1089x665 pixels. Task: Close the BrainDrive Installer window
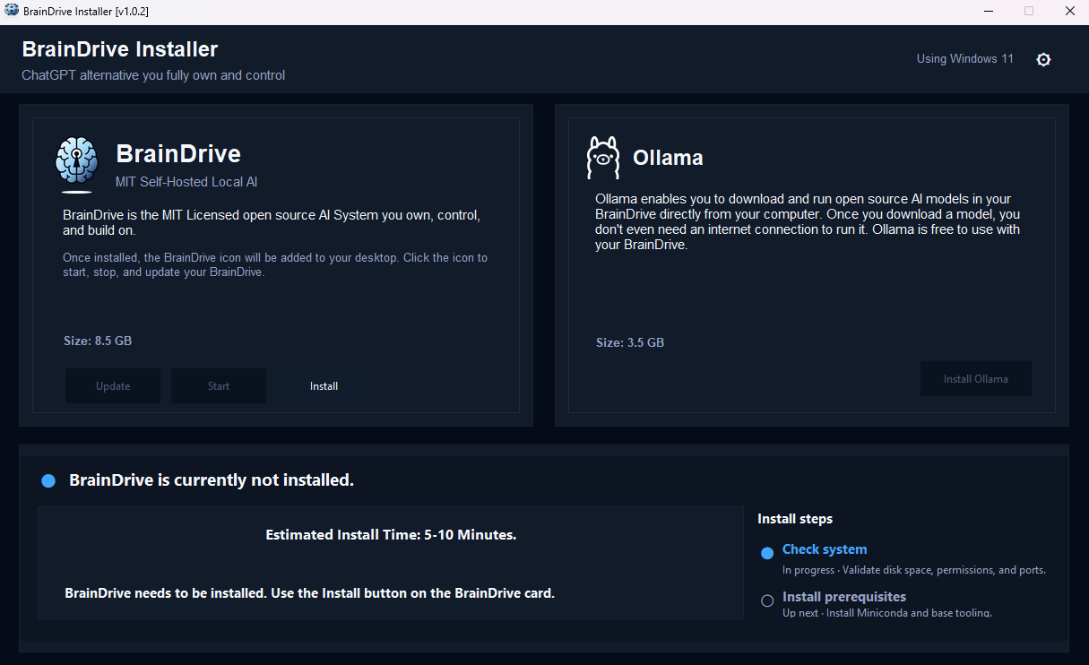(x=1069, y=11)
